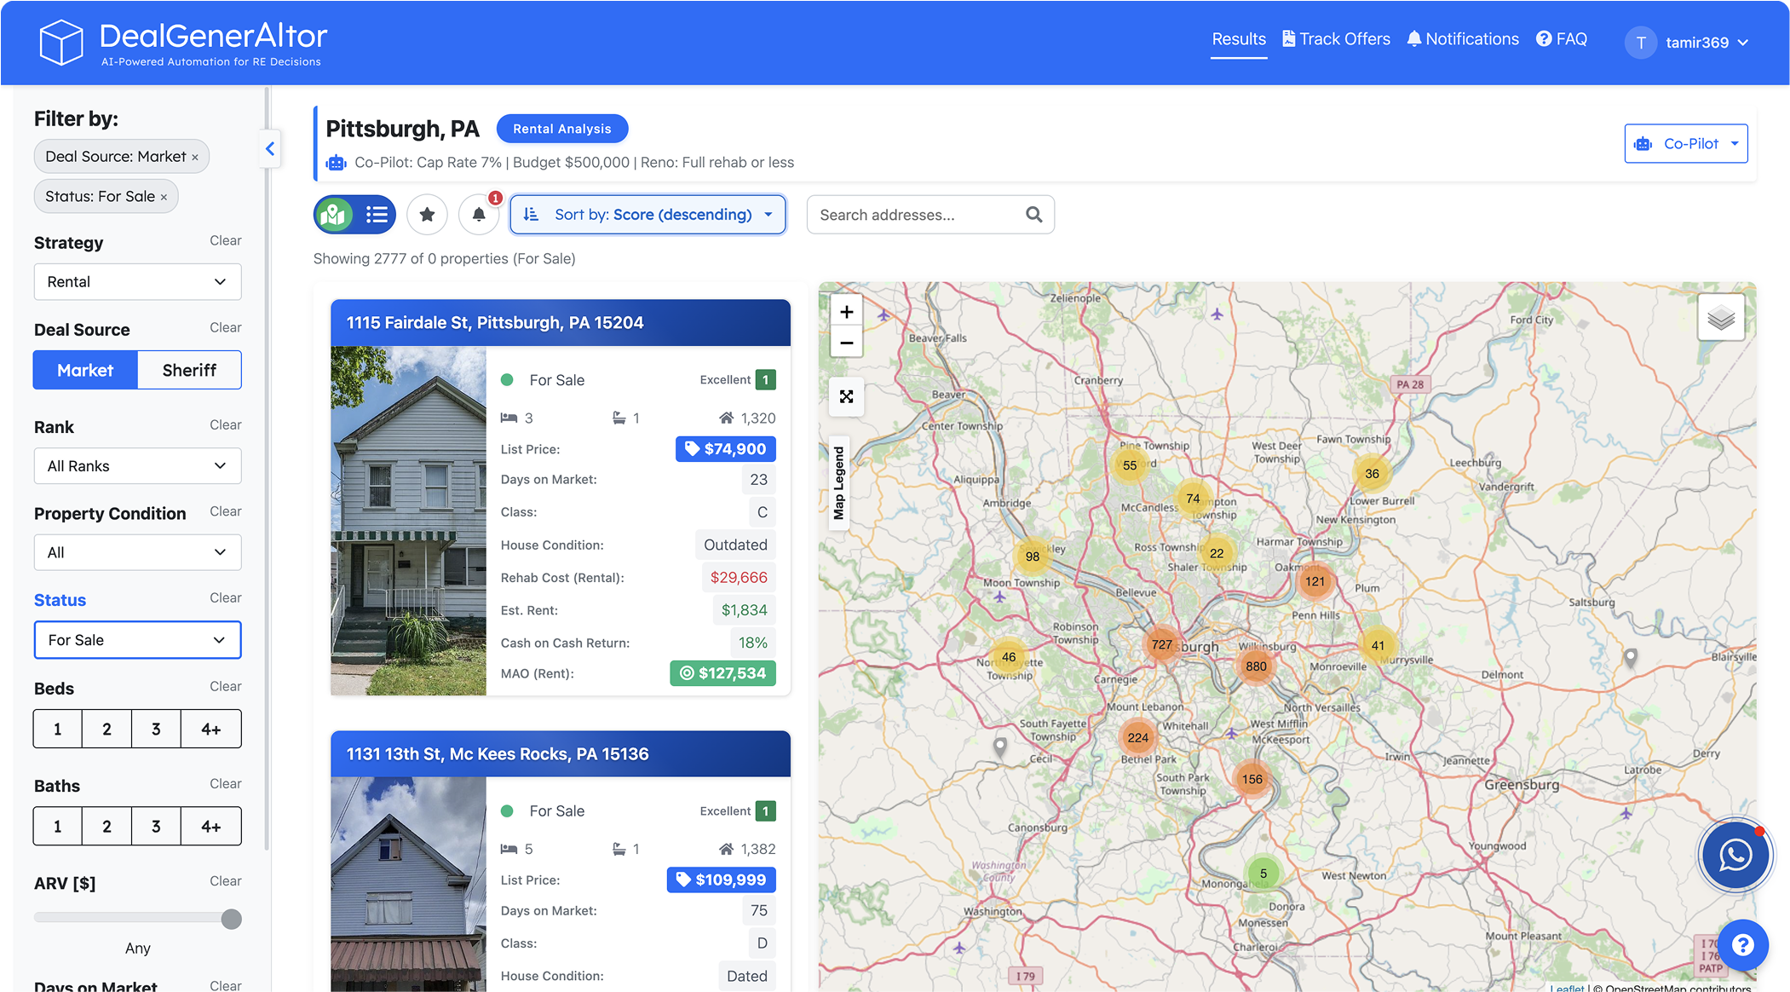Open the Strategy Rental dropdown
This screenshot has width=1790, height=992.
[137, 282]
